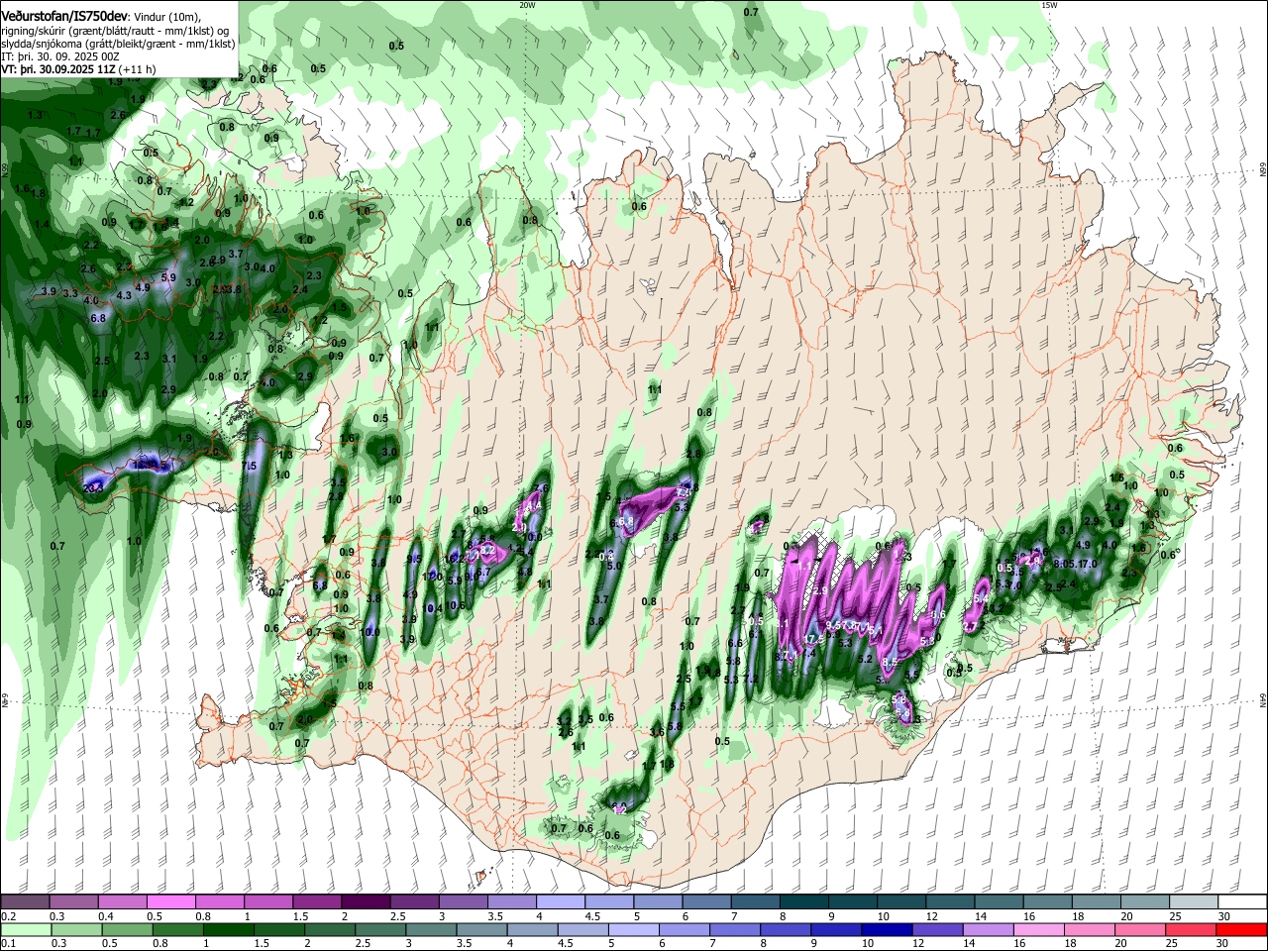Click the white swatch above 30 in the snow scale
This screenshot has width=1268, height=951.
pyautogui.click(x=1242, y=902)
